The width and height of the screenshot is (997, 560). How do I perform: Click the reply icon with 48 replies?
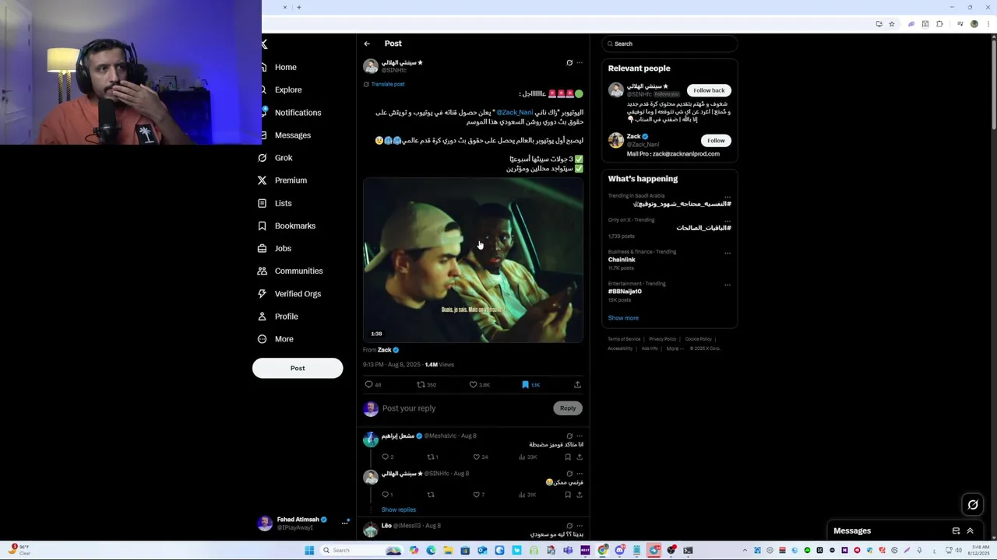tap(369, 384)
